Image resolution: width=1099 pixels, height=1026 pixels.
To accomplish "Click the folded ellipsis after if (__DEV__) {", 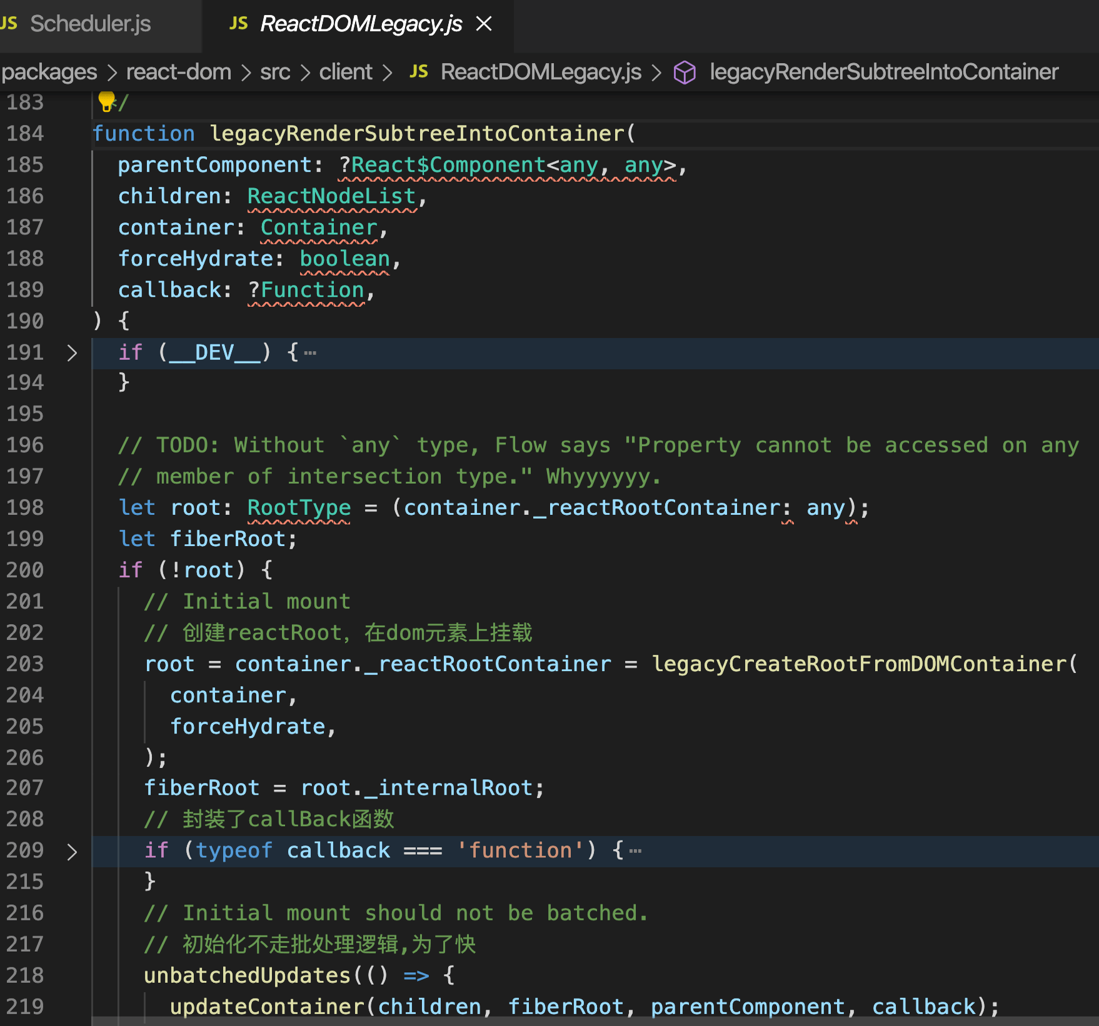I will [310, 353].
